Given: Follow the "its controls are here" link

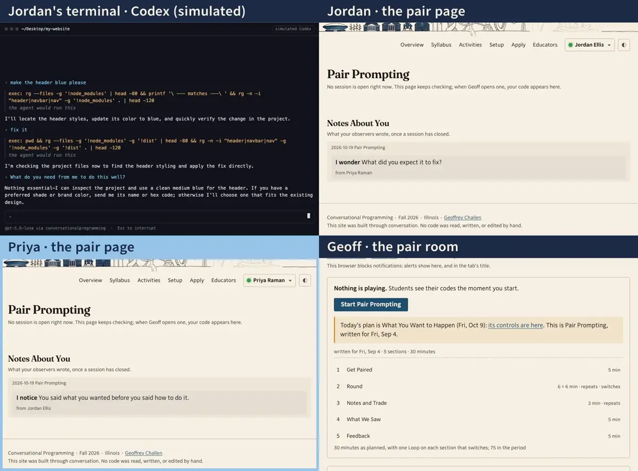Looking at the screenshot, I should 516,325.
